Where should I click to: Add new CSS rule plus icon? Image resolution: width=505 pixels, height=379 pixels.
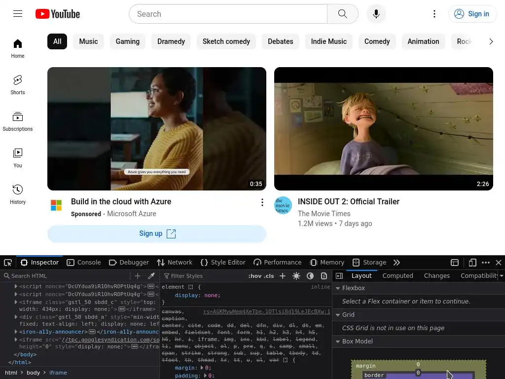(x=283, y=276)
